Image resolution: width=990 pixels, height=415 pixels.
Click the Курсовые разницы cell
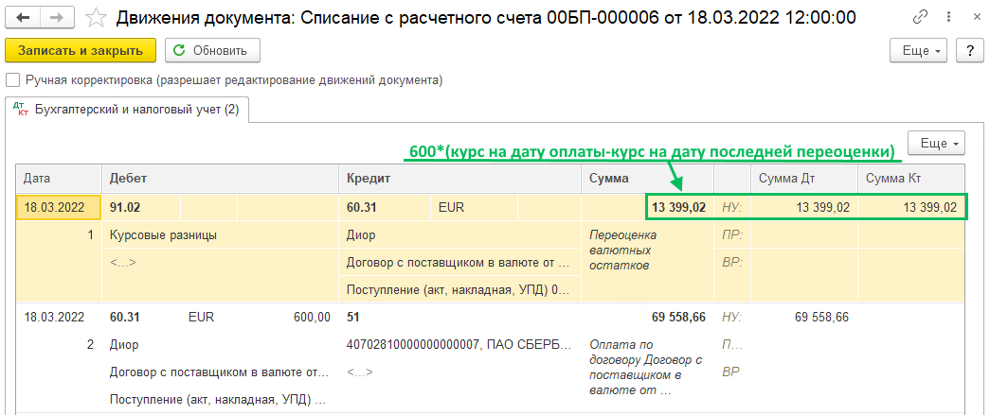pyautogui.click(x=163, y=235)
